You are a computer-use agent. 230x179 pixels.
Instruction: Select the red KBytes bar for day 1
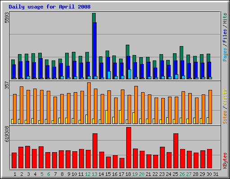point(14,161)
